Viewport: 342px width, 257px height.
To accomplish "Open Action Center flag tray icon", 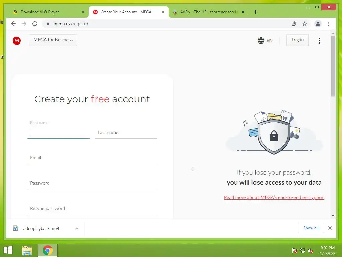I will [x=295, y=251].
